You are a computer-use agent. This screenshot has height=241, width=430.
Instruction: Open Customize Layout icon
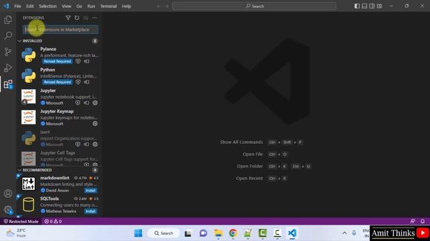[x=380, y=6]
